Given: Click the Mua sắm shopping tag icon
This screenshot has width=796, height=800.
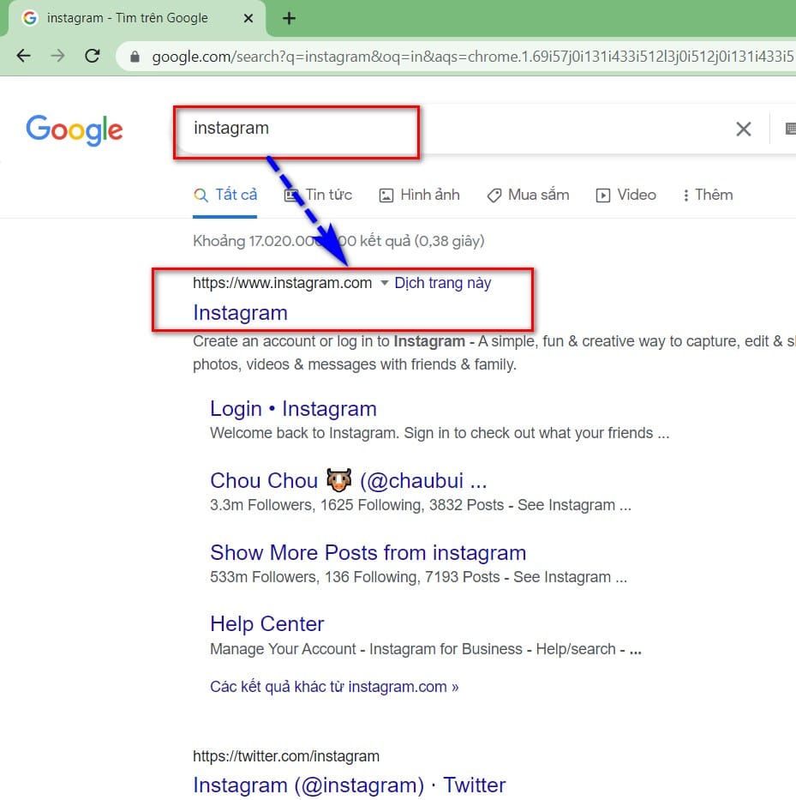Looking at the screenshot, I should 494,195.
